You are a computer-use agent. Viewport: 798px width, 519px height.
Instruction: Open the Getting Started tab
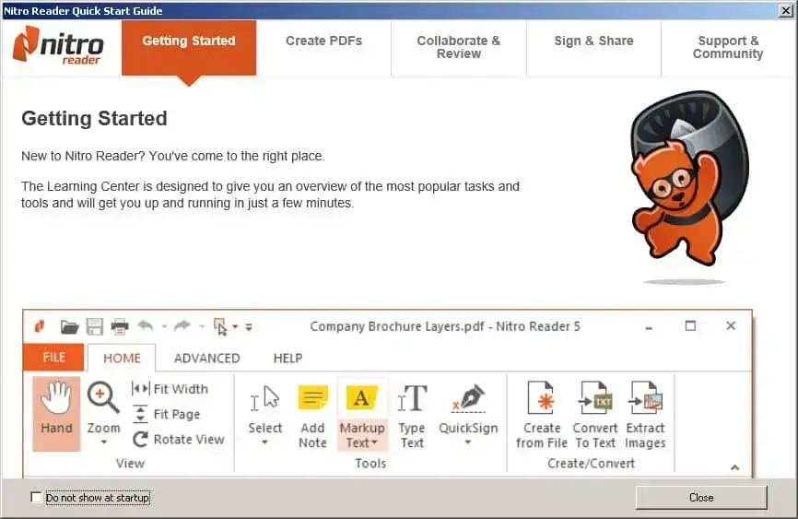tap(189, 48)
